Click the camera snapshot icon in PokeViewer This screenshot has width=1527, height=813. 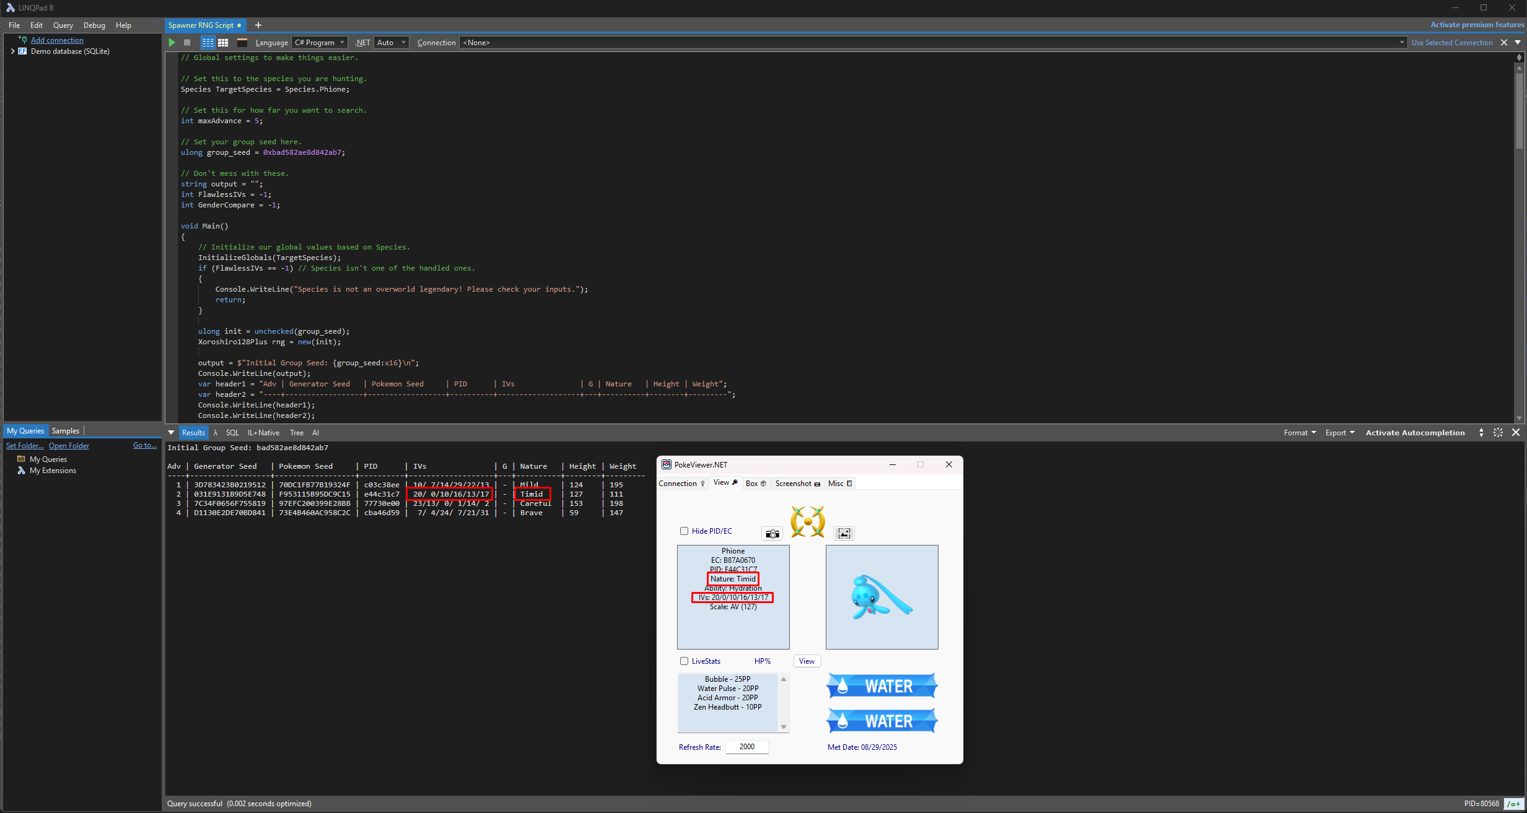click(x=772, y=534)
